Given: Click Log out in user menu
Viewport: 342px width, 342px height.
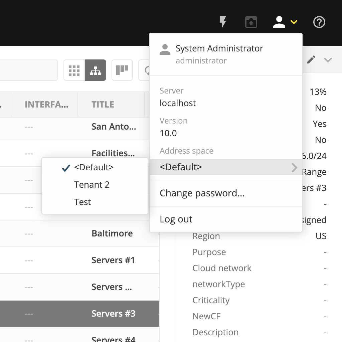Looking at the screenshot, I should [x=176, y=219].
